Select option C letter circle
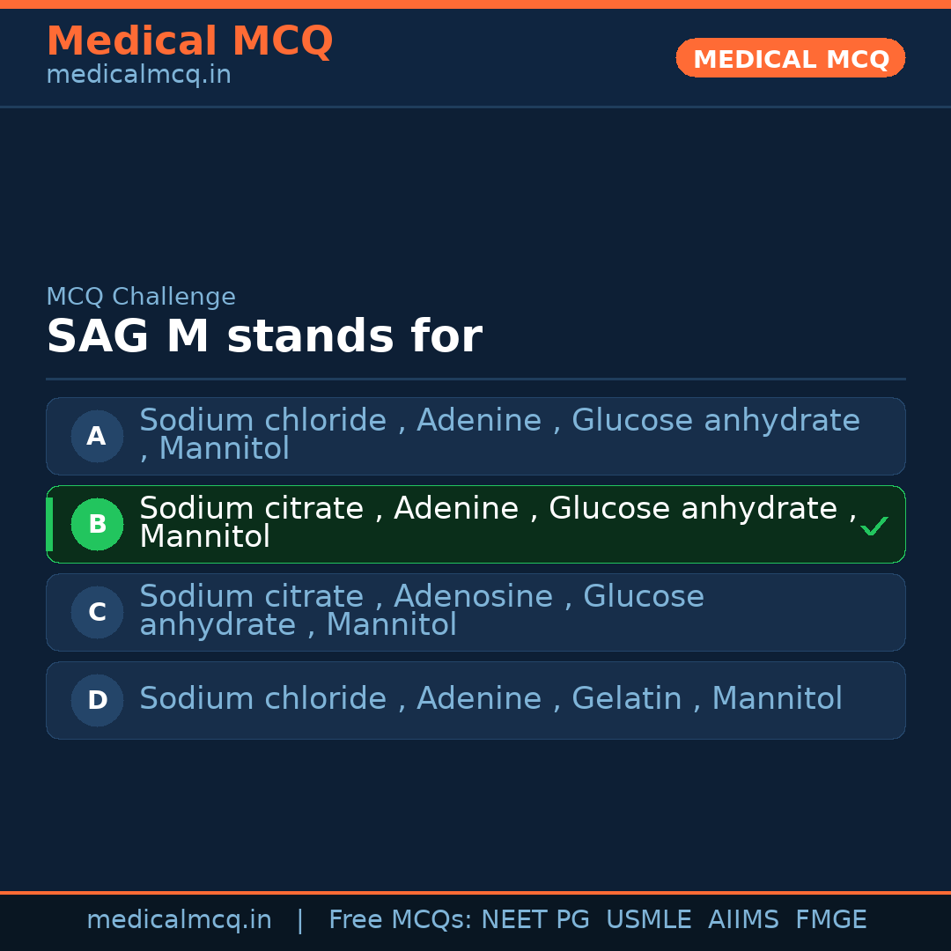951x951 pixels. (x=97, y=612)
